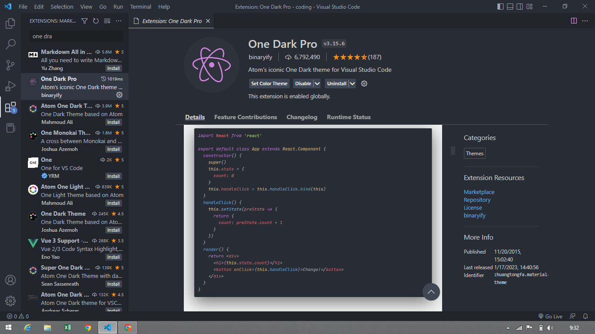Image resolution: width=595 pixels, height=334 pixels.
Task: Open the Manage gear in activity bar
Action: pyautogui.click(x=10, y=301)
